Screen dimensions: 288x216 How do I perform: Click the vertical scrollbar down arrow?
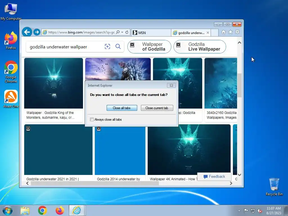[239, 175]
